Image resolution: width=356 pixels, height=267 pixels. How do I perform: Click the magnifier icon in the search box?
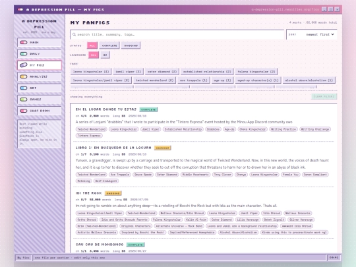pyautogui.click(x=74, y=34)
